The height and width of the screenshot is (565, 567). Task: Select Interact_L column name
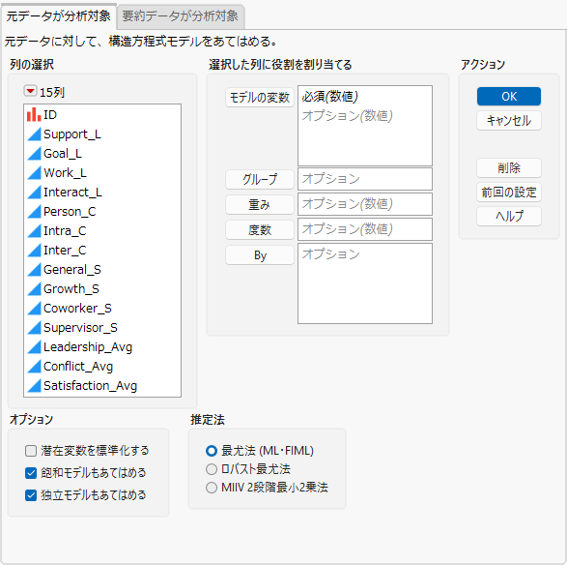72,193
